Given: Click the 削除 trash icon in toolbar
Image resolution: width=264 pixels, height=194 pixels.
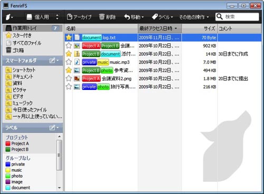Looking at the screenshot, I should point(102,17).
